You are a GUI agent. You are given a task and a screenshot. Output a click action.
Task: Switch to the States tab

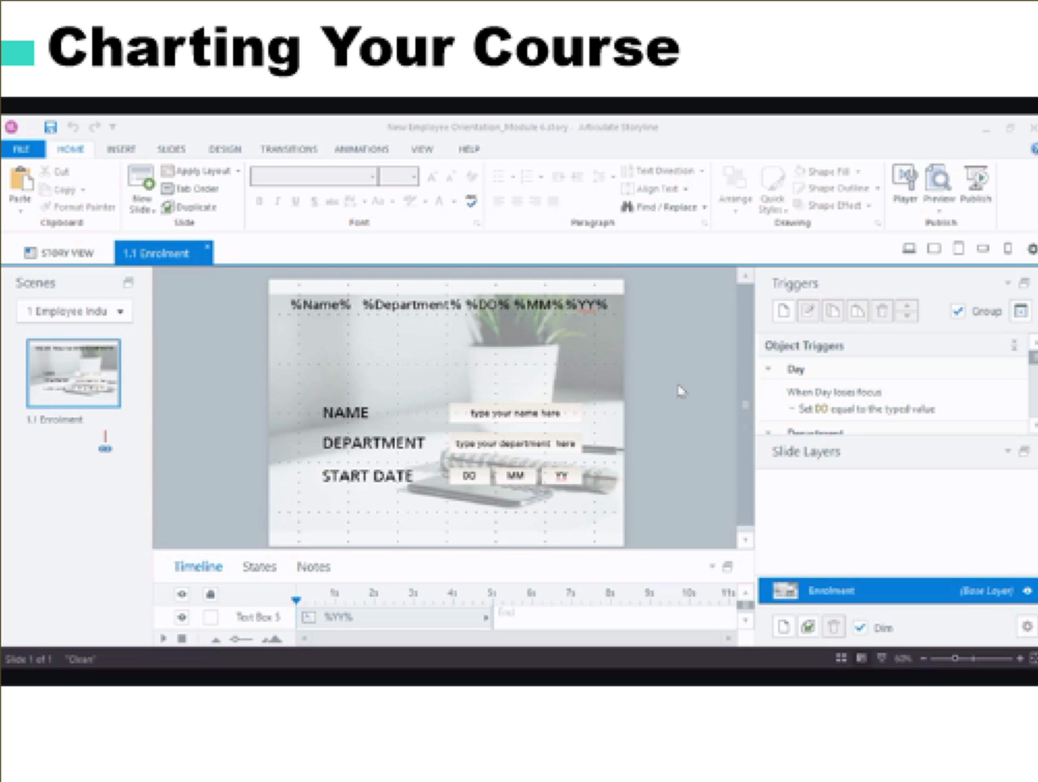click(x=260, y=567)
